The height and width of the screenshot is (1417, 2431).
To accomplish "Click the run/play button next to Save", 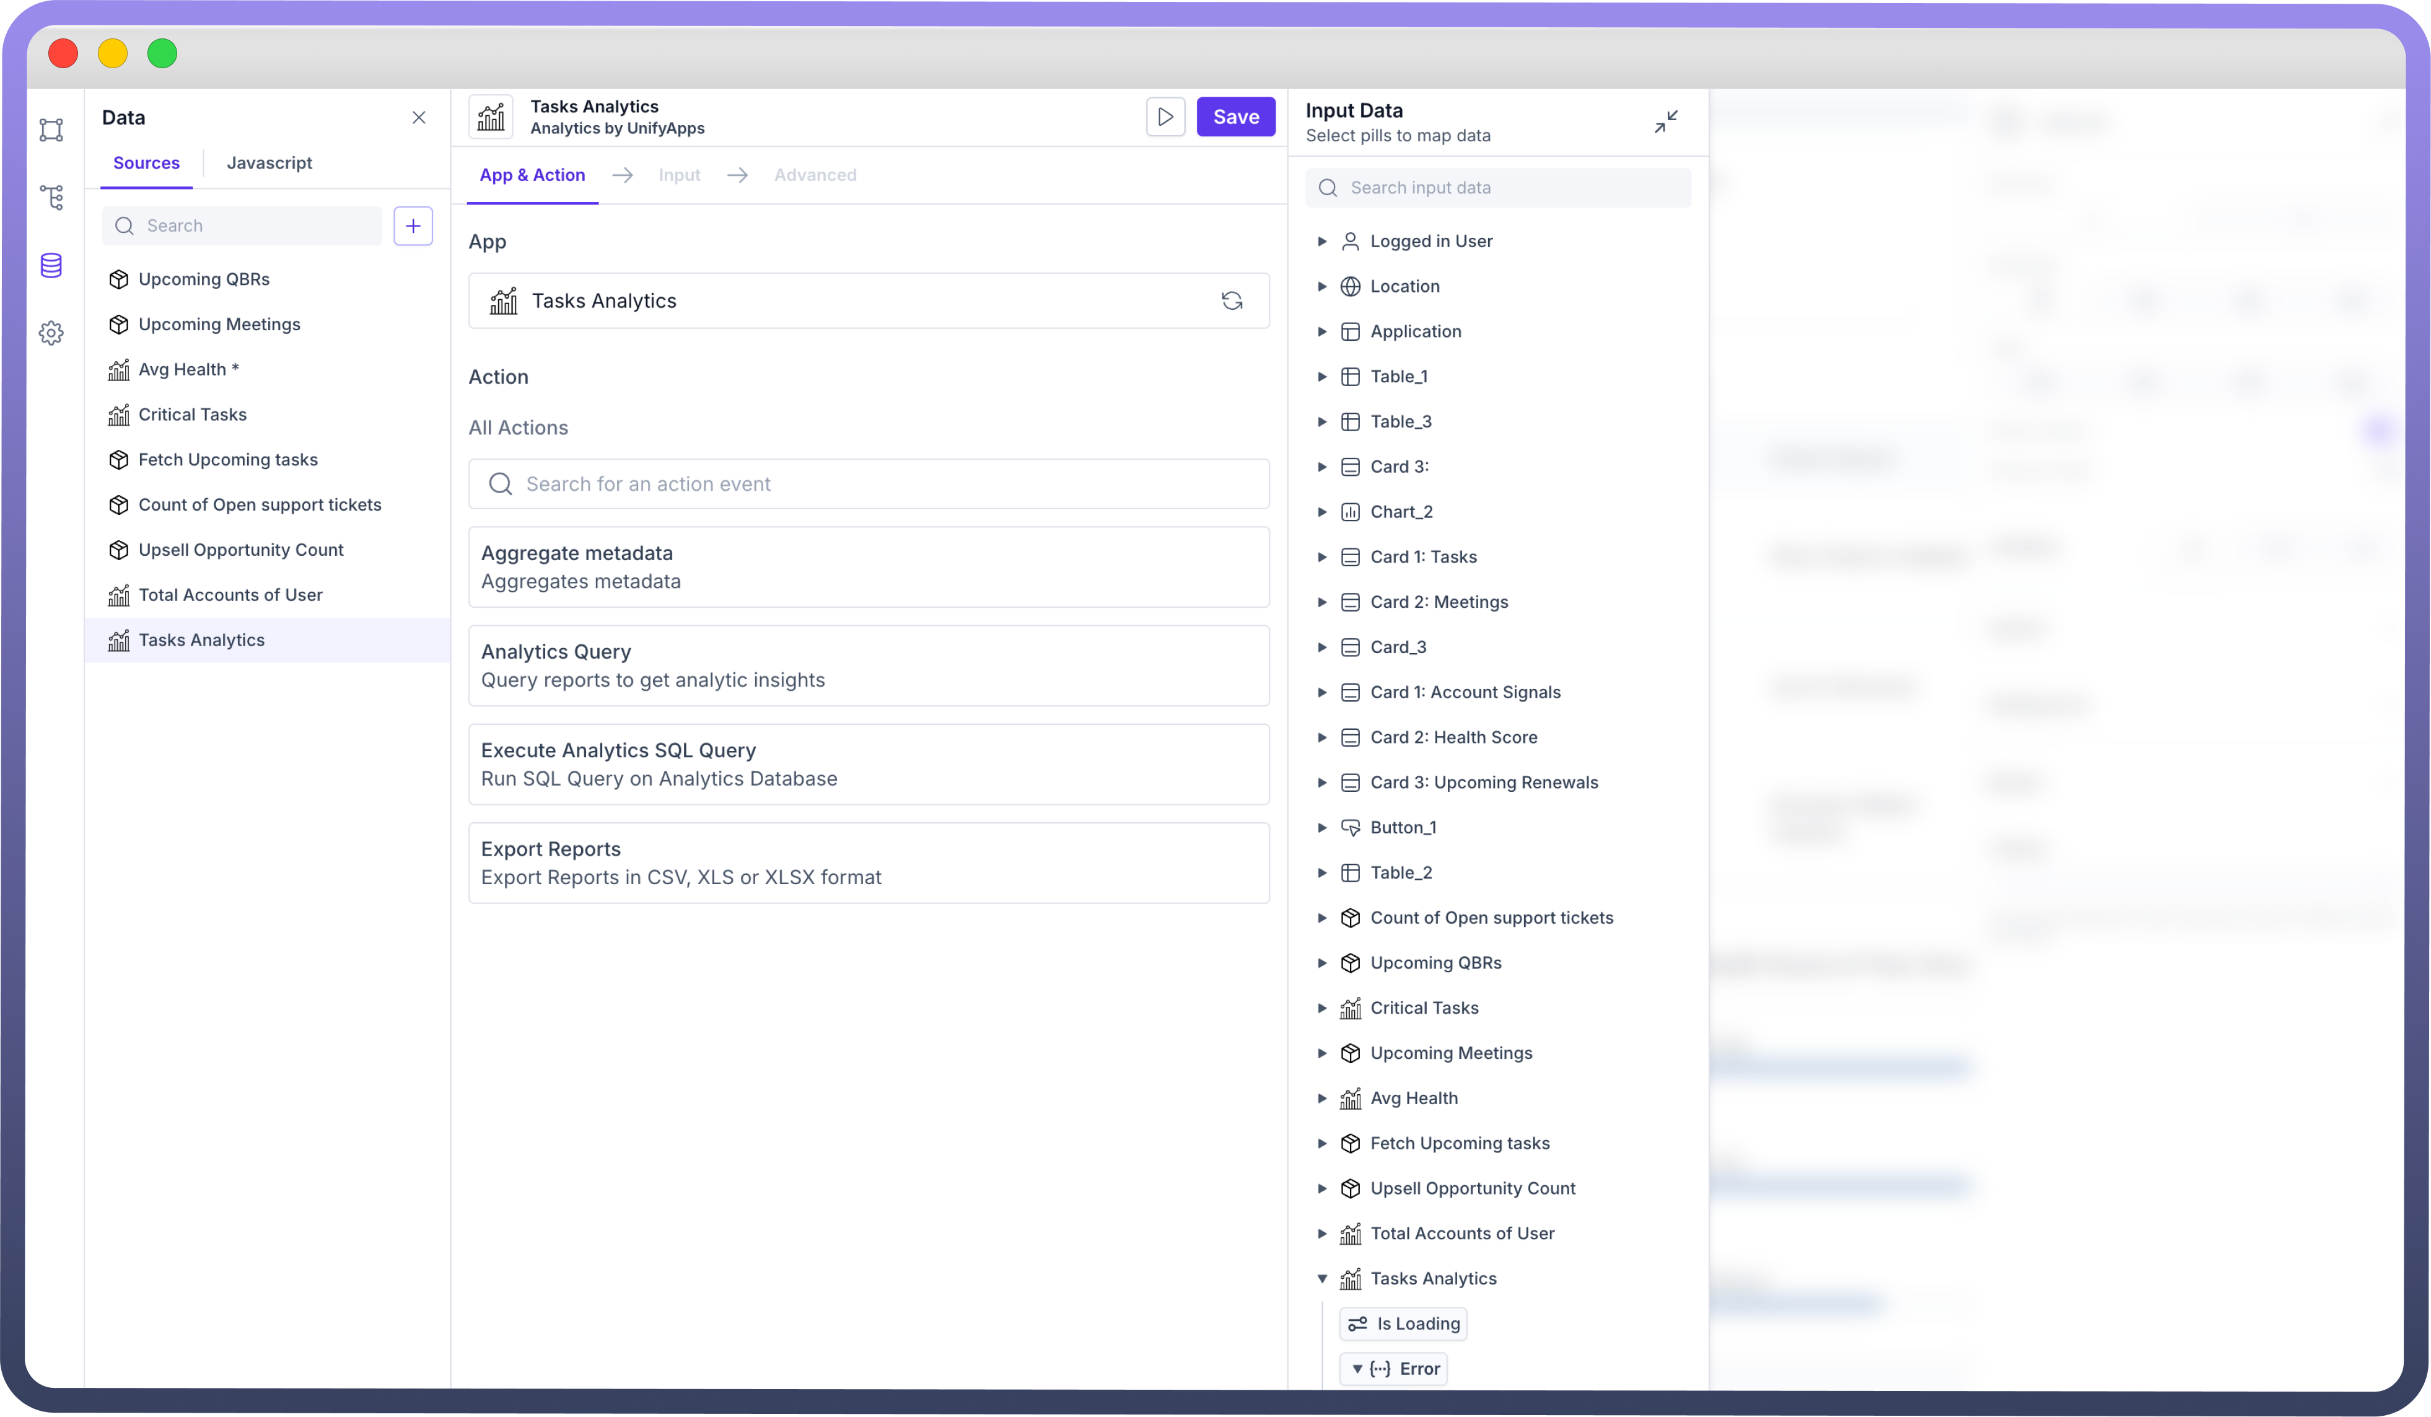I will pos(1165,116).
